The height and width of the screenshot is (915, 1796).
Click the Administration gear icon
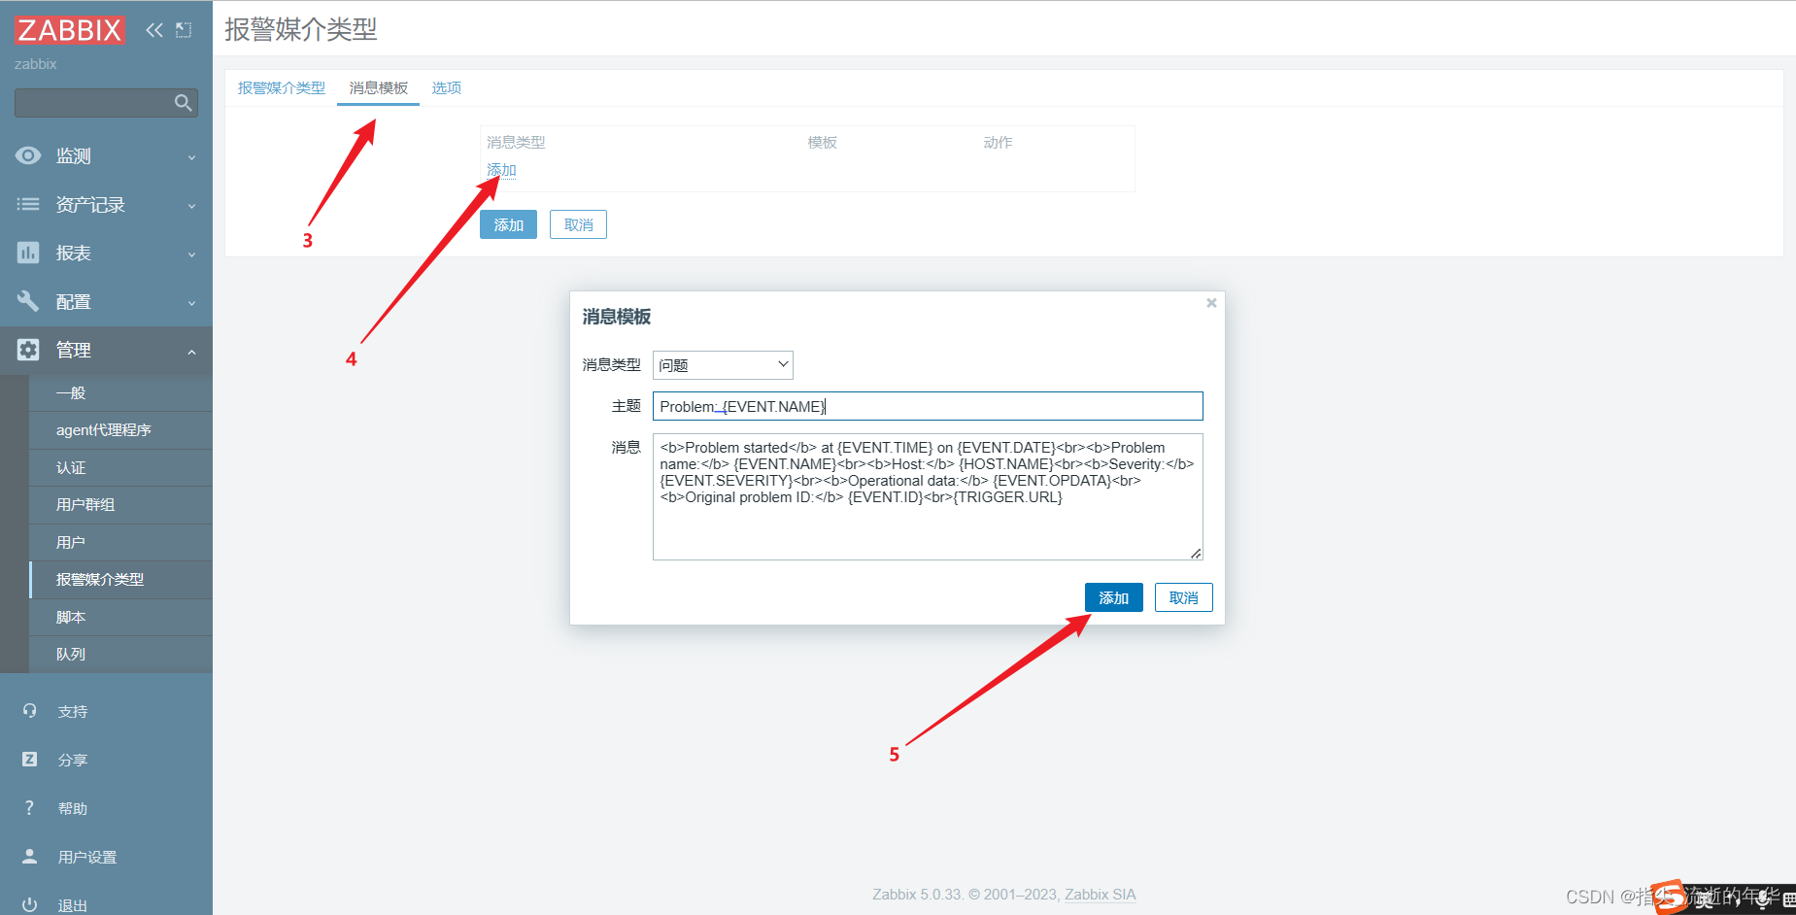[28, 350]
